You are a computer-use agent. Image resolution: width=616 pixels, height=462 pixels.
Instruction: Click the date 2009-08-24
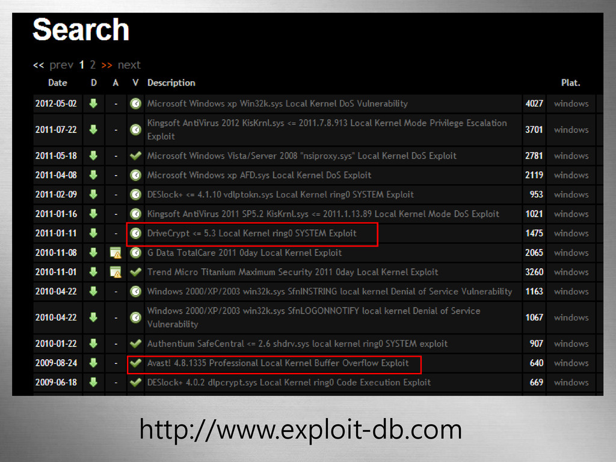point(56,363)
